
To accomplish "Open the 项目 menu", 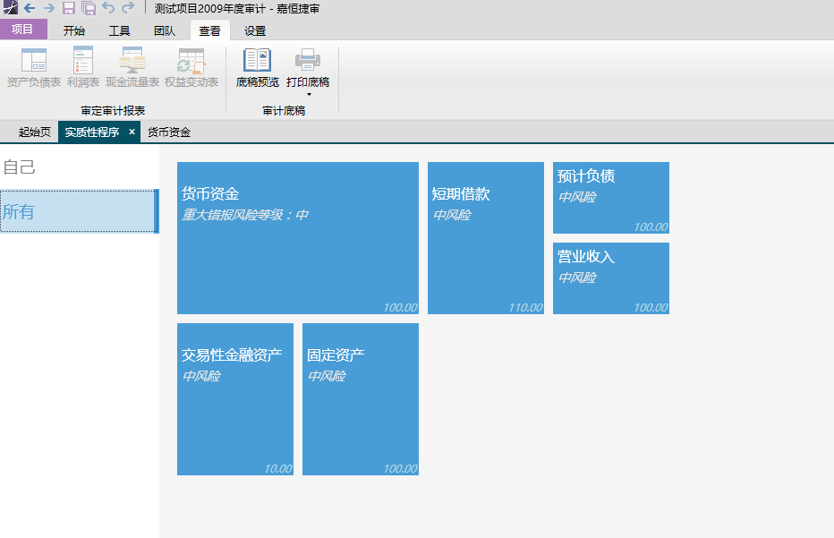I will point(23,30).
